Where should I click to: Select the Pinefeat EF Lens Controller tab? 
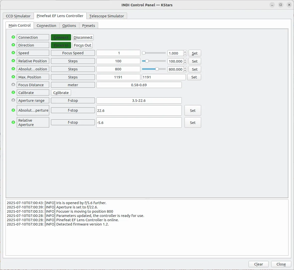coord(60,16)
